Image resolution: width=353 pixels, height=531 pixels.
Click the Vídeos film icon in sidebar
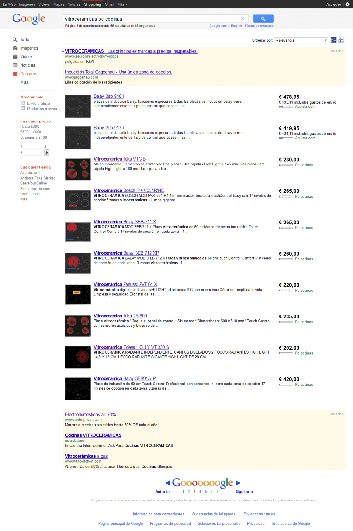point(15,56)
